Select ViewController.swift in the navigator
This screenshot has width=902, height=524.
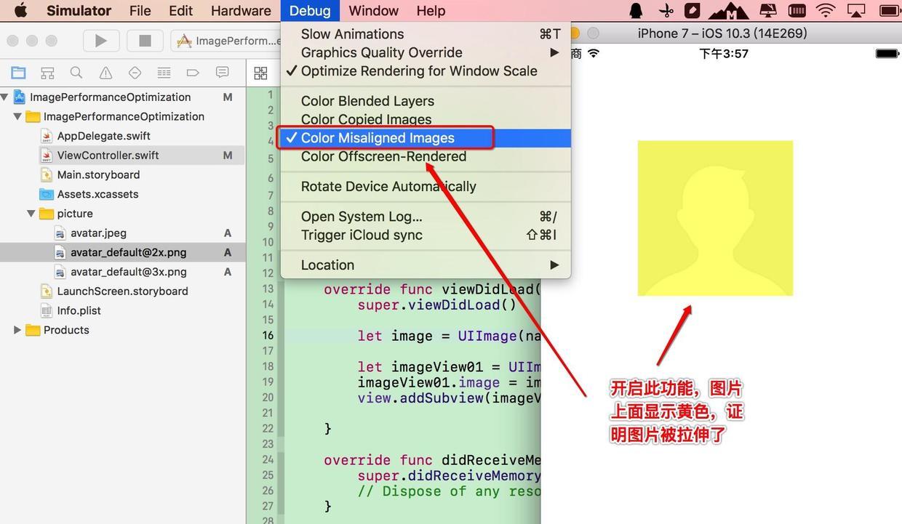[108, 156]
